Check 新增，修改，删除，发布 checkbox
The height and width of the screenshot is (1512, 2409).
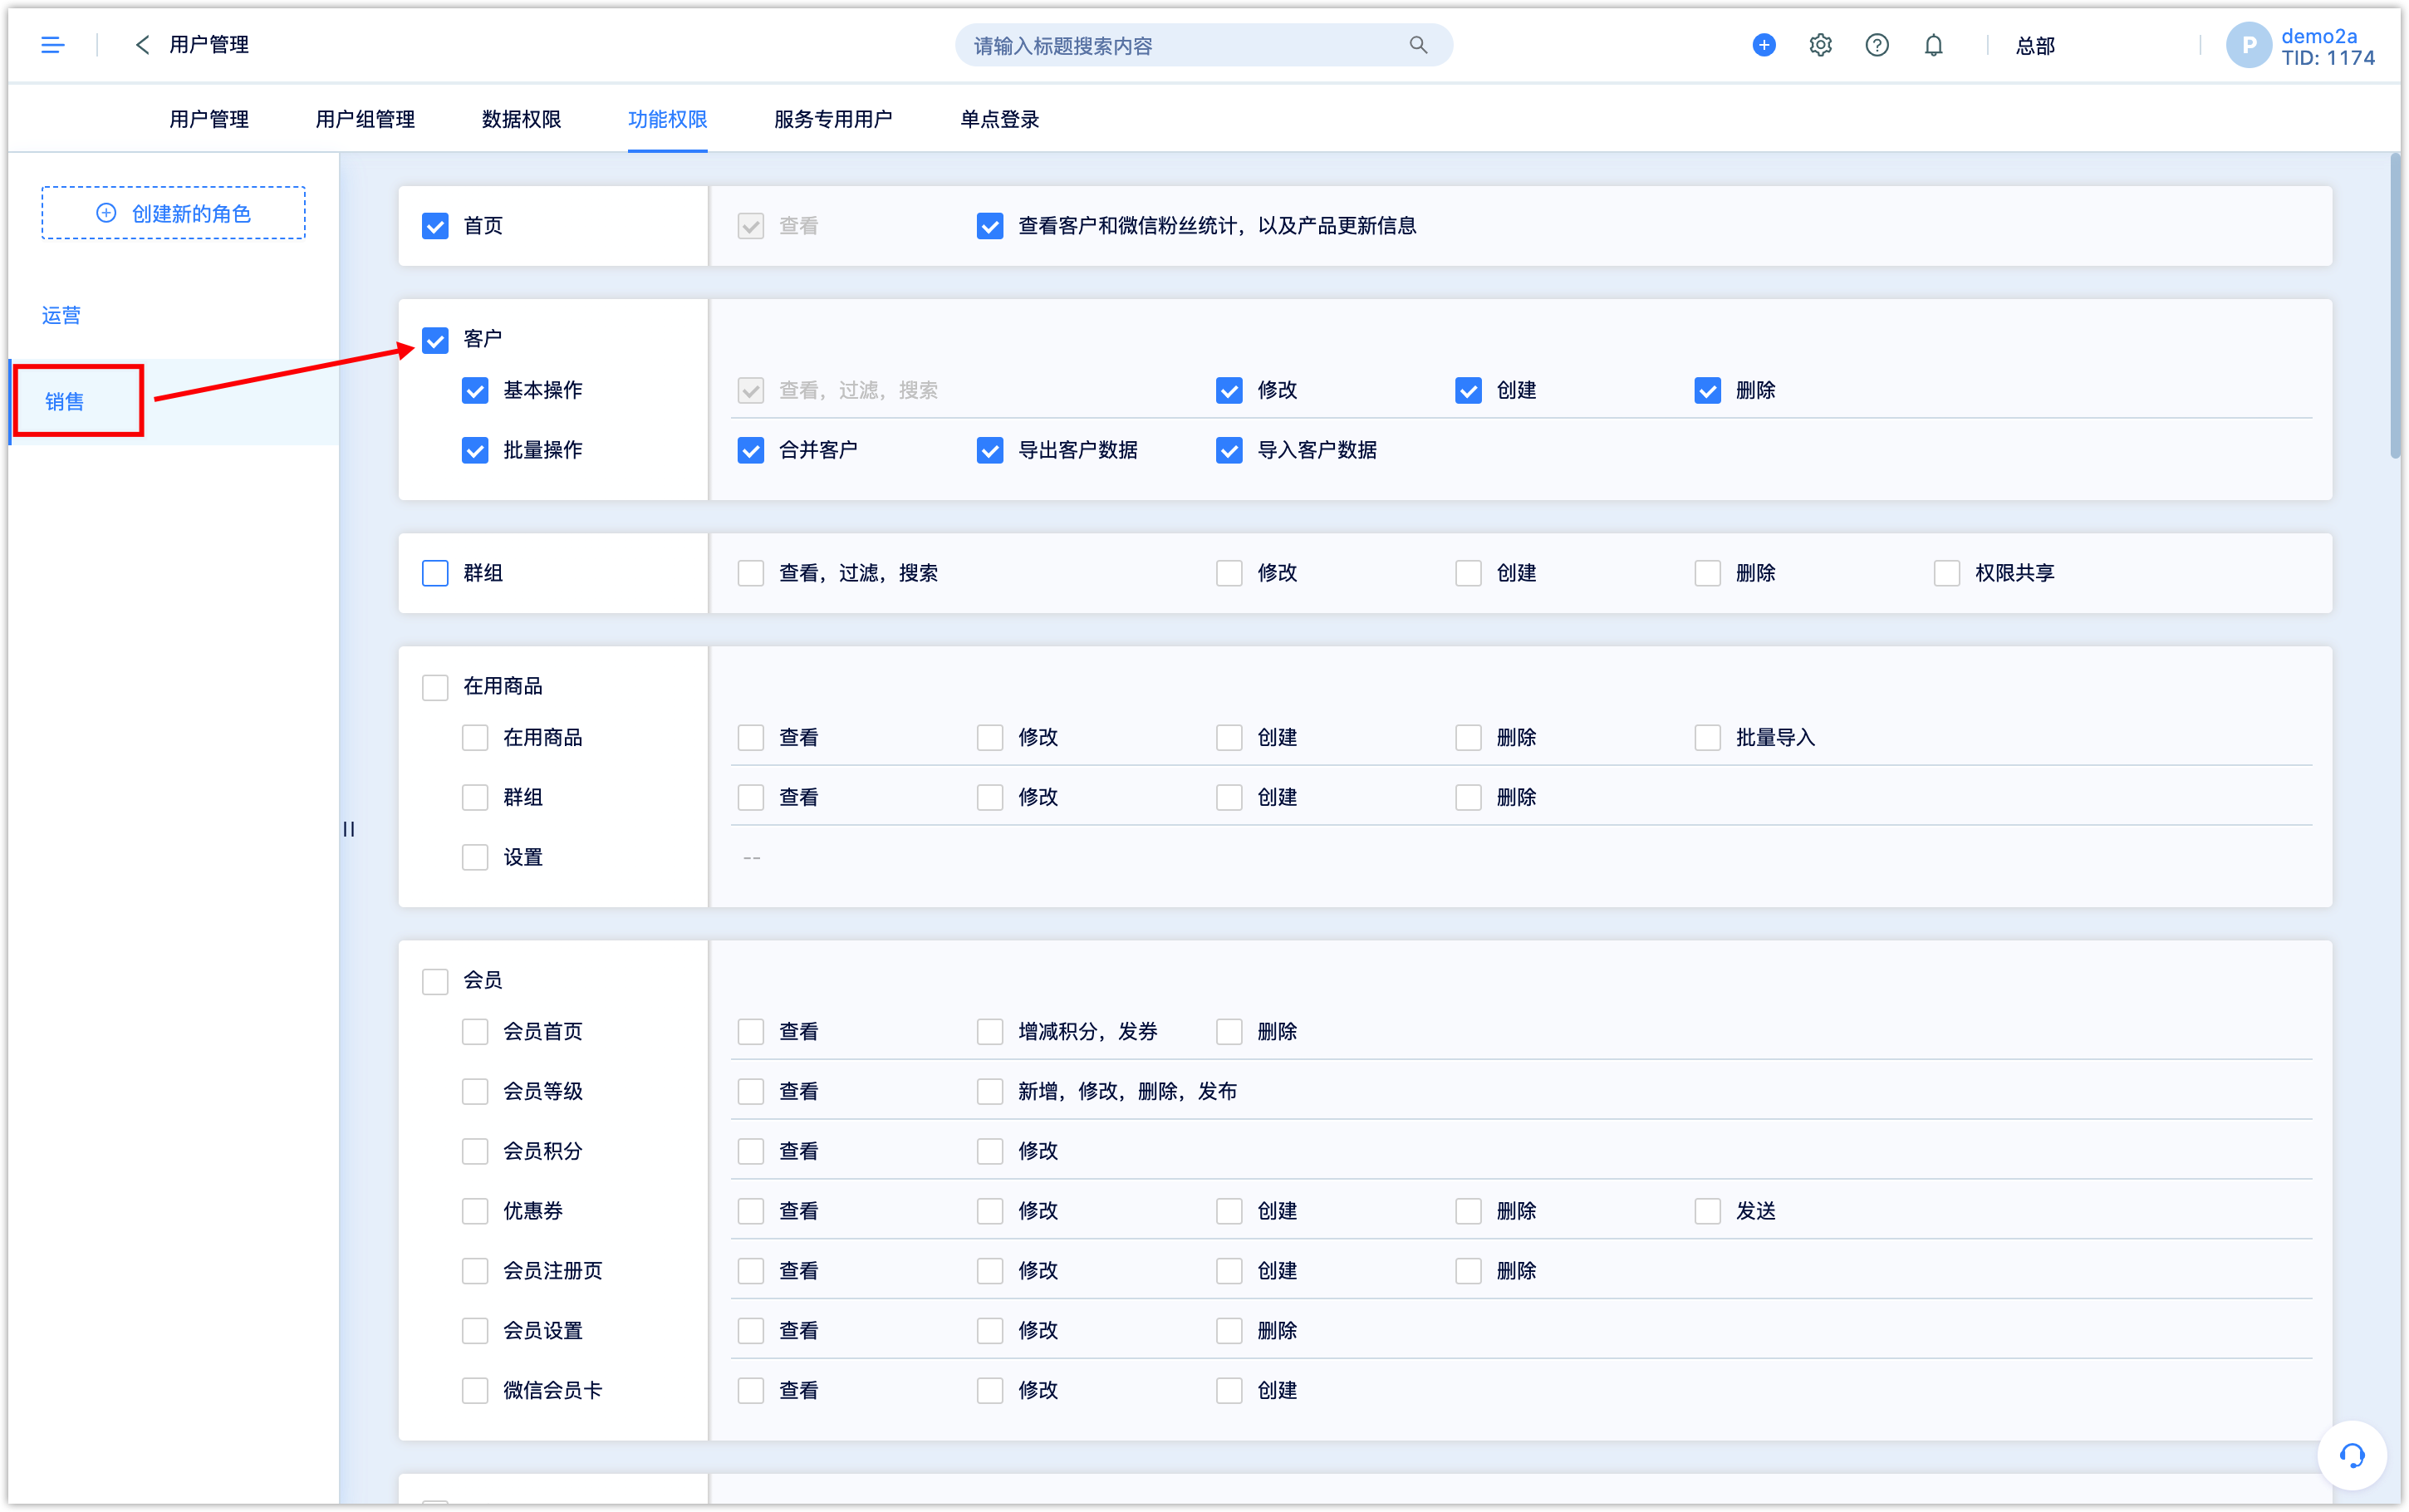(x=989, y=1091)
